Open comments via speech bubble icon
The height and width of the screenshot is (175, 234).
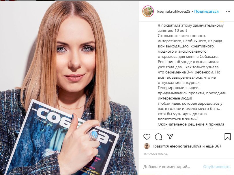[x=158, y=137]
